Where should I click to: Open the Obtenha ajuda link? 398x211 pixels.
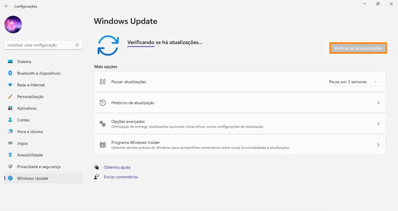(x=117, y=167)
